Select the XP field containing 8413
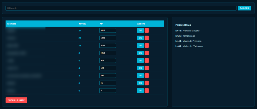 107,30
